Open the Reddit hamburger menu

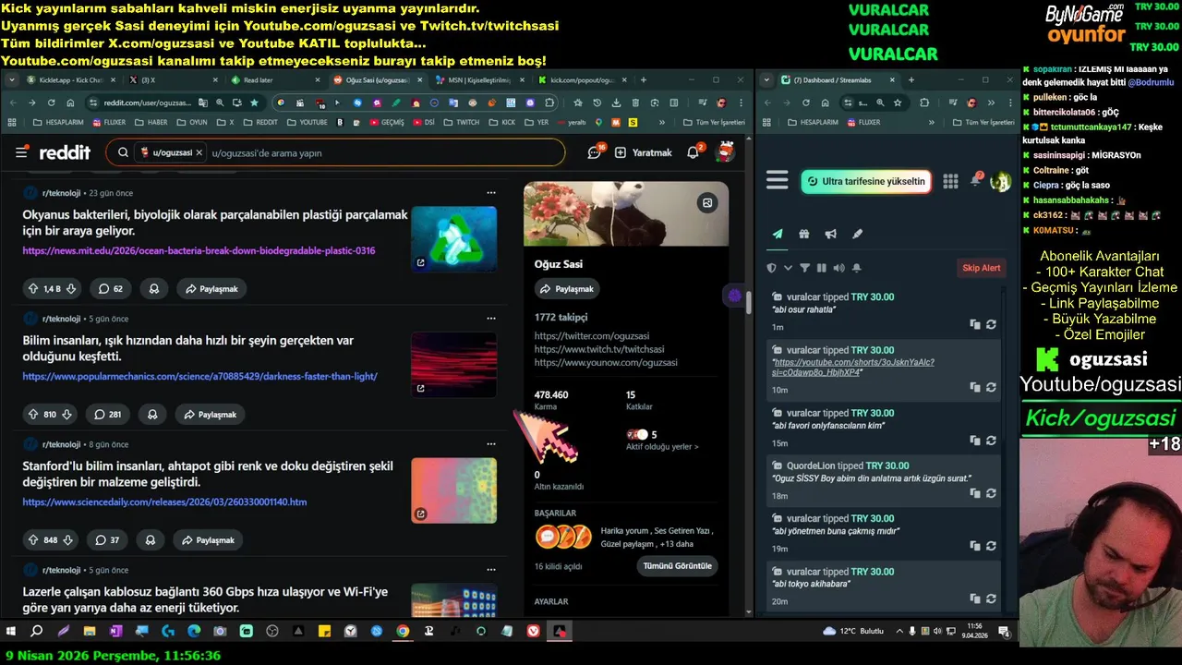coord(21,152)
